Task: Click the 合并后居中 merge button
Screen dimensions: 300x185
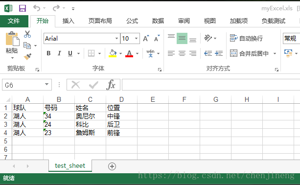Action: point(249,53)
